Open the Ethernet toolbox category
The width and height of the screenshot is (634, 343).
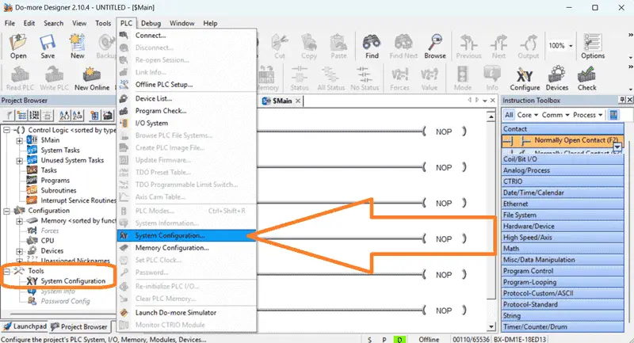pyautogui.click(x=563, y=204)
